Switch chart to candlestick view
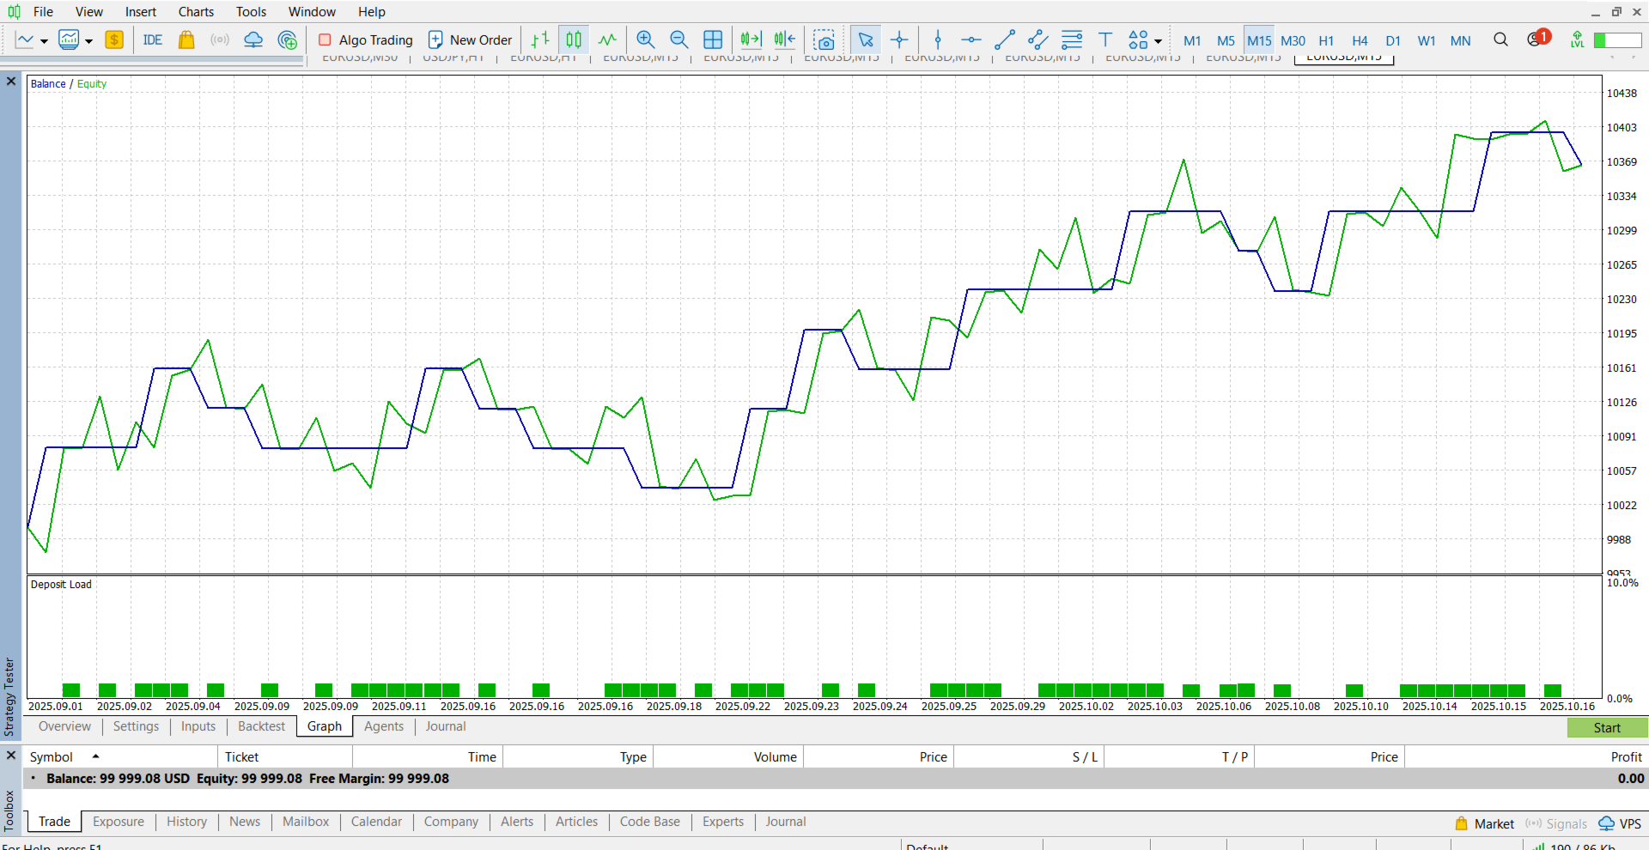This screenshot has height=850, width=1649. tap(574, 39)
